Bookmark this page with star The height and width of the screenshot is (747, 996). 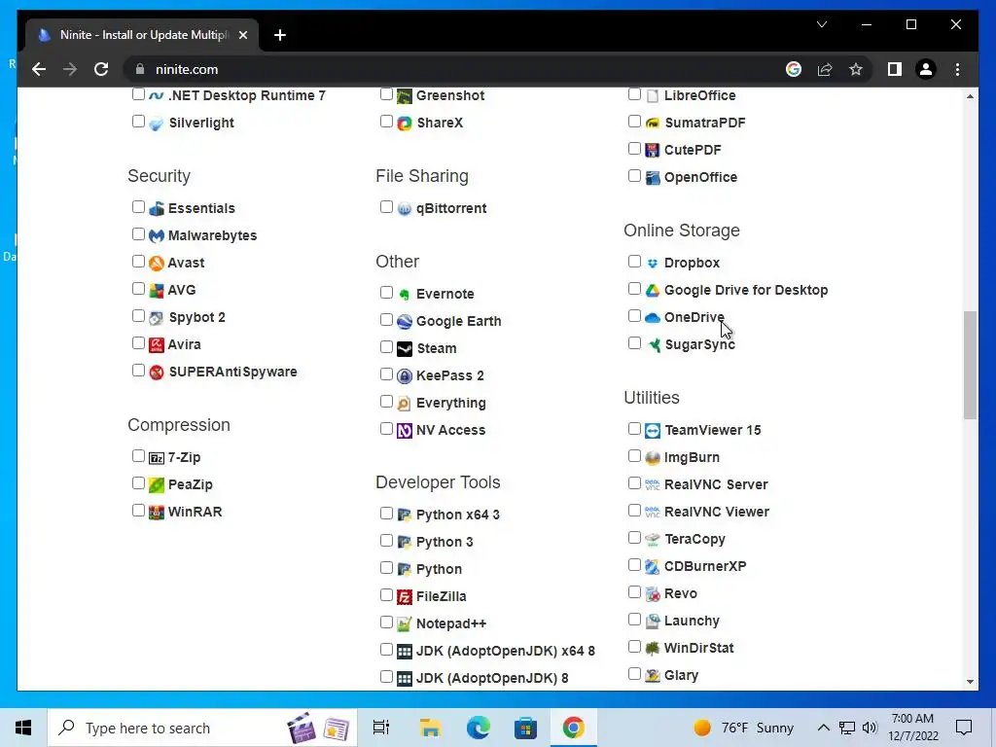(x=856, y=69)
